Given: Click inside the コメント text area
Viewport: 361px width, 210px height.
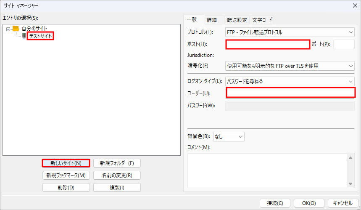Looking at the screenshot, I should pyautogui.click(x=267, y=170).
